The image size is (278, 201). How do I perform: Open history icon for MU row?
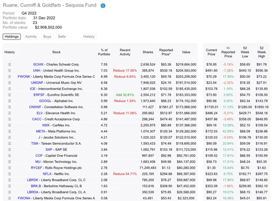[9, 162]
